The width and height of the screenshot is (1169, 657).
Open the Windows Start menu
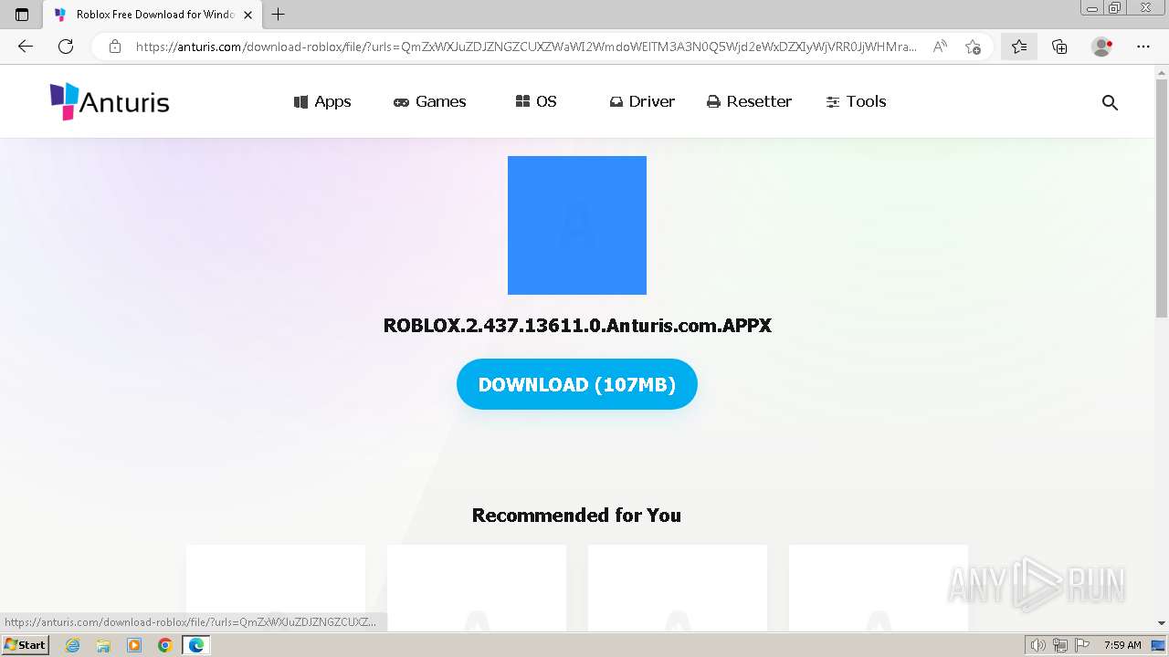coord(26,645)
